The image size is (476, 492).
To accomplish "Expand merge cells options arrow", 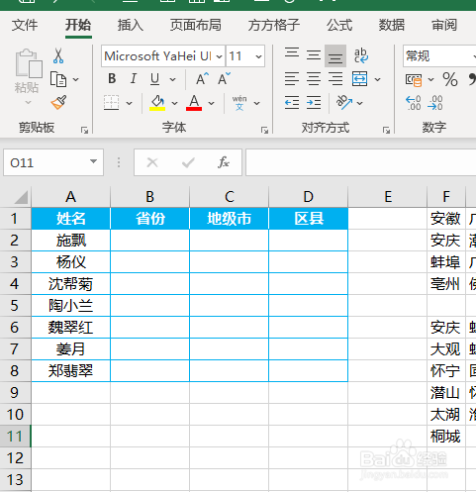I will [378, 79].
